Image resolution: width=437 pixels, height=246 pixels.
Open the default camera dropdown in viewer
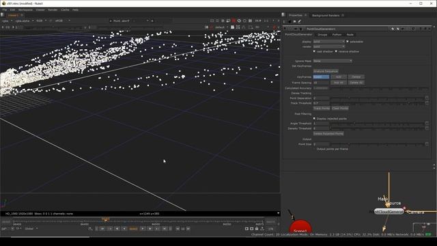221,27
